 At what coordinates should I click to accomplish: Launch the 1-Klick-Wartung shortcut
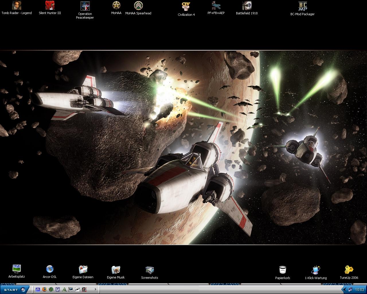[316, 272]
